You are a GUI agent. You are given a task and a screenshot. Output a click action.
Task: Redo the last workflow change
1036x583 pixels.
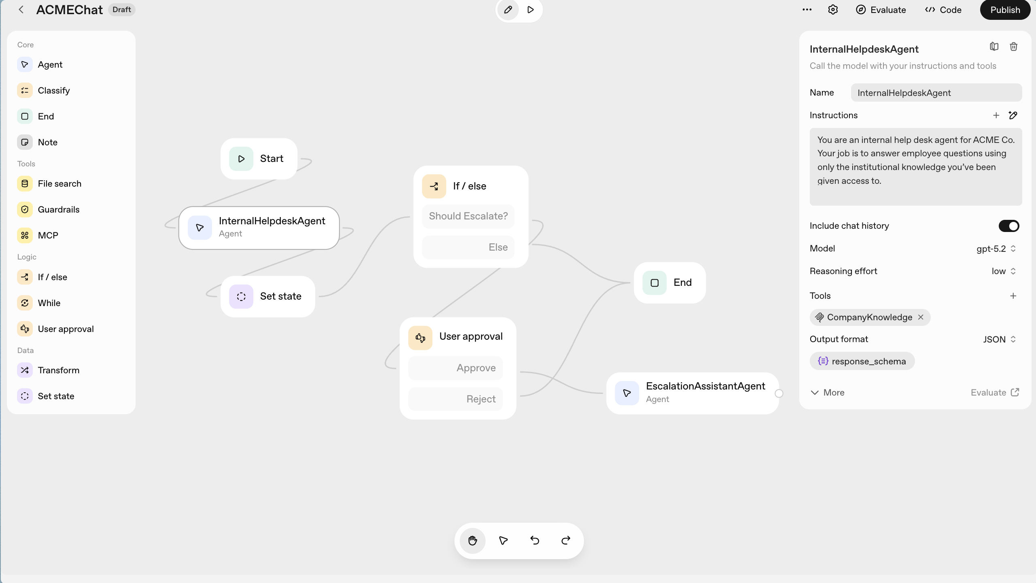coord(565,540)
